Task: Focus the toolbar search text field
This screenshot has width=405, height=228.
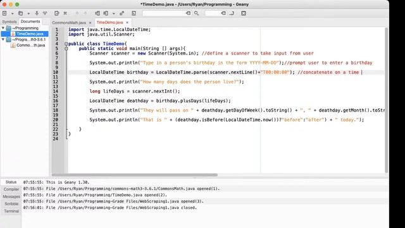Action: (164, 13)
